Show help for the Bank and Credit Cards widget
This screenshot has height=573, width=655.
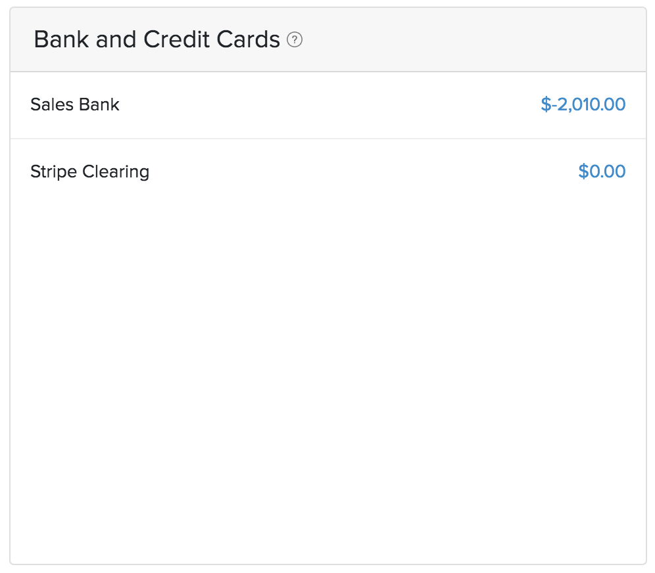tap(295, 40)
